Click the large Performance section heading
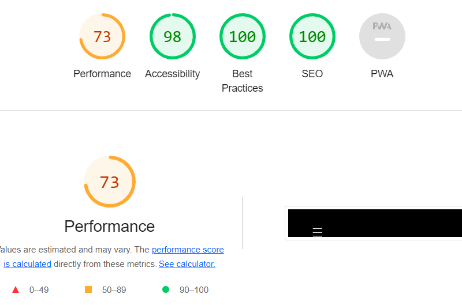Image resolution: width=462 pixels, height=305 pixels. pyautogui.click(x=110, y=226)
